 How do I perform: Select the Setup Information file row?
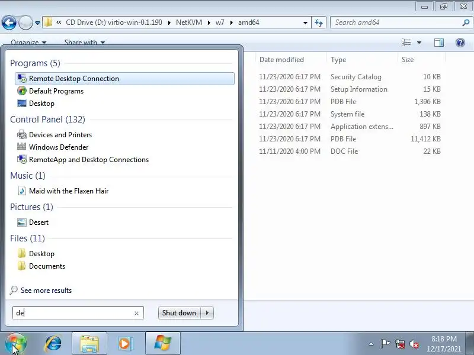[350, 89]
